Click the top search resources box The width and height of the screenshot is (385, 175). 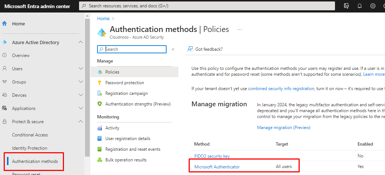point(207,6)
